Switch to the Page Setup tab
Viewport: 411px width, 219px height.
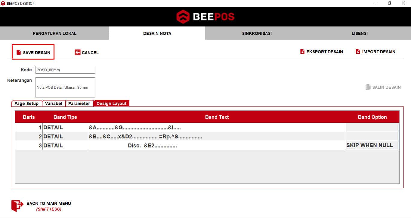[26, 103]
